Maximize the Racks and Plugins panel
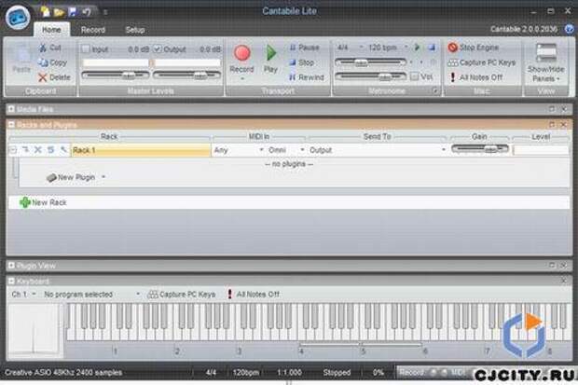This screenshot has height=385, width=578. [x=552, y=125]
